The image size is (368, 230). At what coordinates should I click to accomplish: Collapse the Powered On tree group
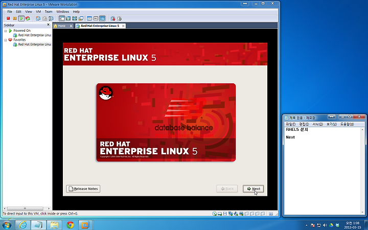(x=6, y=31)
